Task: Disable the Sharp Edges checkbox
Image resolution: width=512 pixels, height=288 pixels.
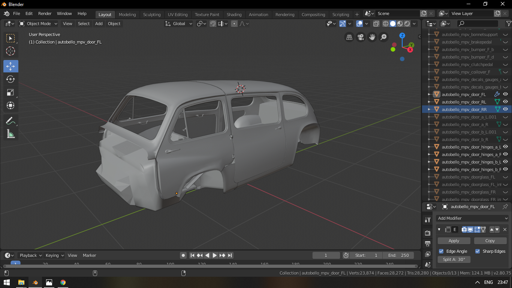Action: click(x=478, y=251)
